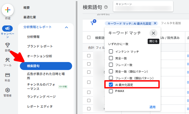Open the ツール wrench icon
The width and height of the screenshot is (189, 114).
pos(8,60)
